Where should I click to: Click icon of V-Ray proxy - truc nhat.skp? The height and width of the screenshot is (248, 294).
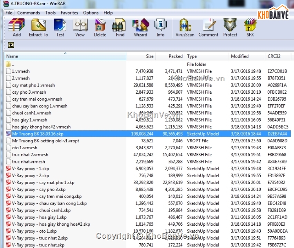pyautogui.click(x=9, y=245)
